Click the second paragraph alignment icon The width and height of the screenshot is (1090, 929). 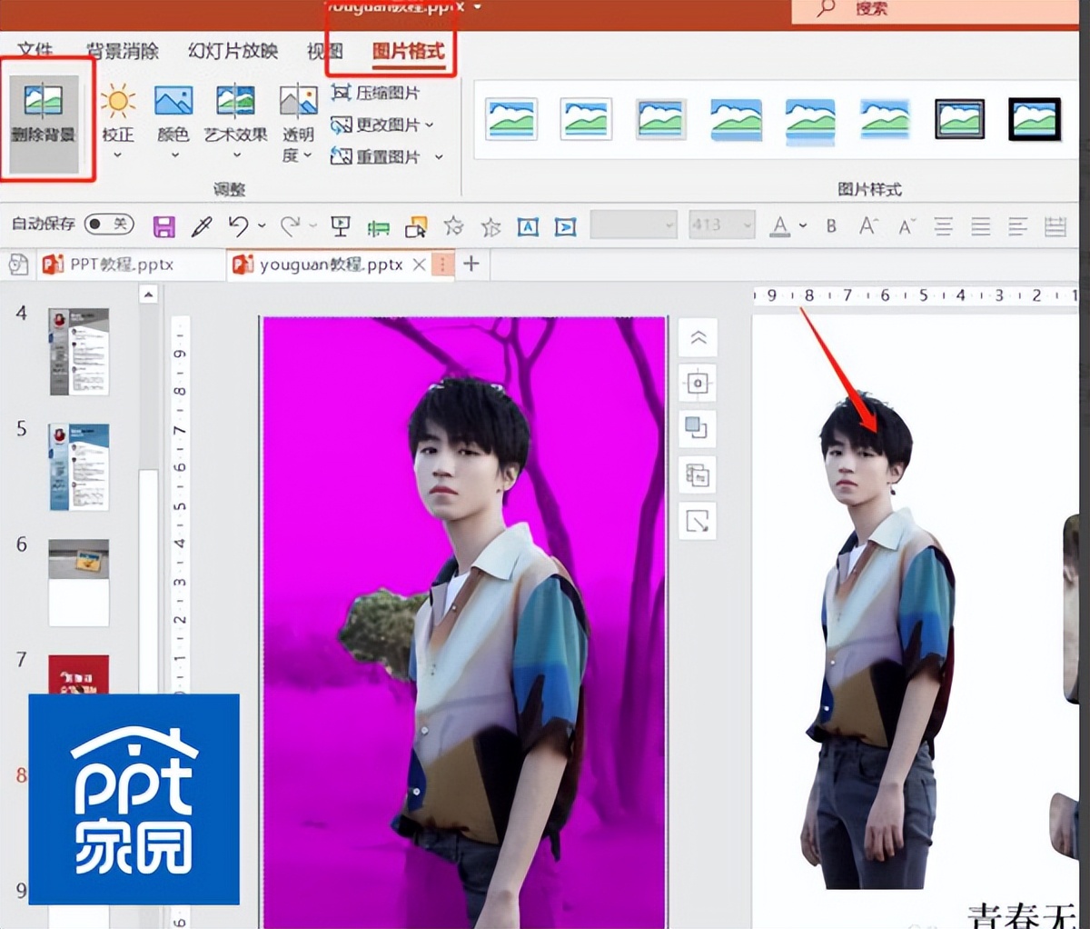click(981, 226)
